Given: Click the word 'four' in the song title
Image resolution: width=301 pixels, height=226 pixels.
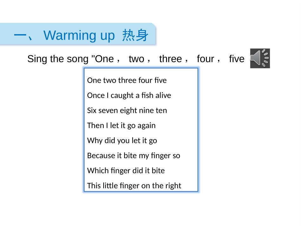Looking at the screenshot, I should click(x=205, y=59).
